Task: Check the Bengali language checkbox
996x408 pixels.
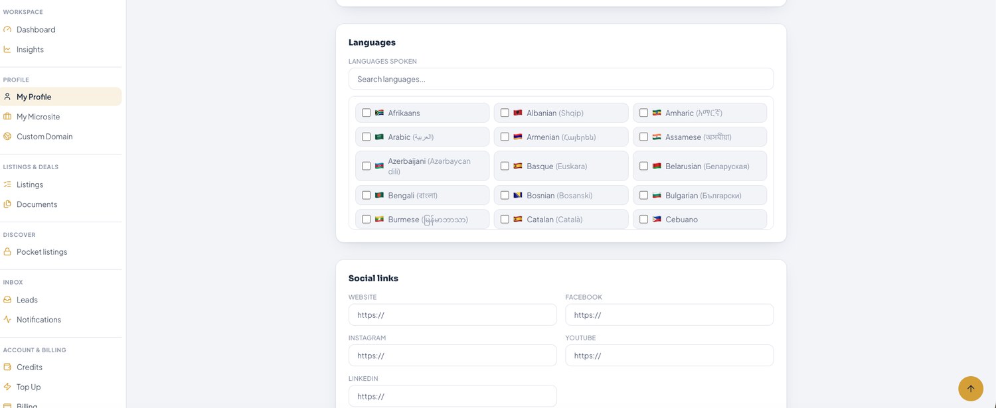Action: tap(366, 195)
